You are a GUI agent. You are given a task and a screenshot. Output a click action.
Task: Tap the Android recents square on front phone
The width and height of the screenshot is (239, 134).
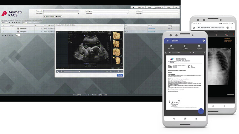click(x=196, y=118)
